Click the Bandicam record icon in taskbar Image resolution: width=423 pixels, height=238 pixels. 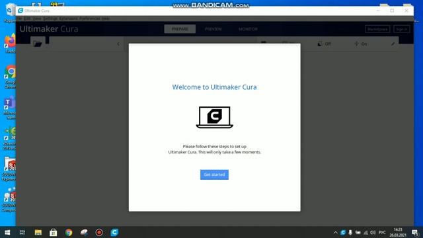point(99,232)
